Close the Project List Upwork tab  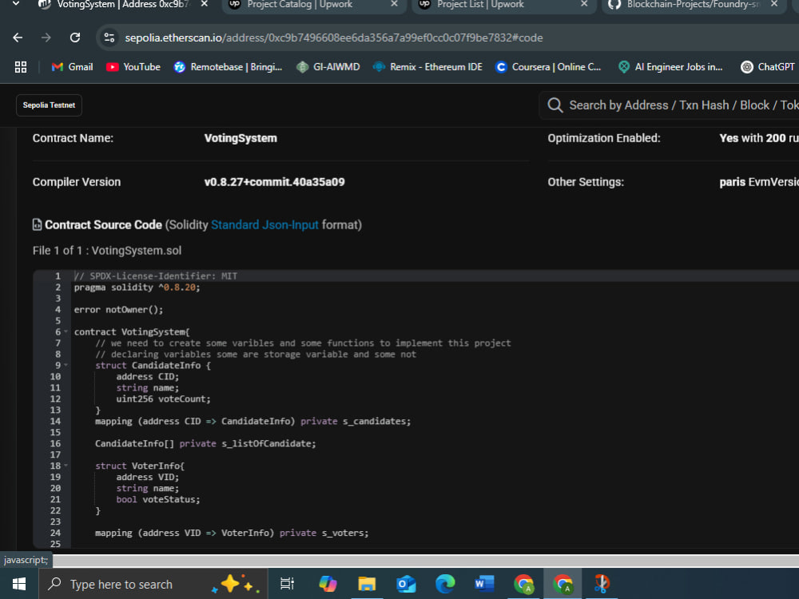(x=585, y=4)
